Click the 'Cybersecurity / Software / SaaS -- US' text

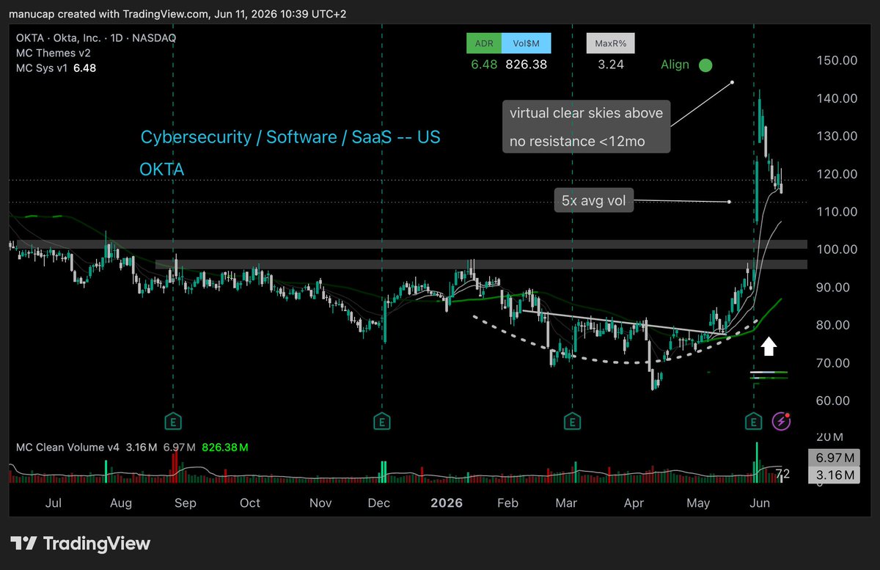(x=290, y=137)
